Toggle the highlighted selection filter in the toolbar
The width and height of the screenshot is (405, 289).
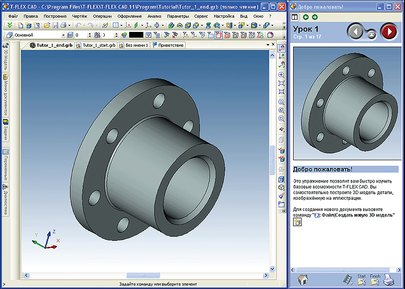[x=218, y=35]
